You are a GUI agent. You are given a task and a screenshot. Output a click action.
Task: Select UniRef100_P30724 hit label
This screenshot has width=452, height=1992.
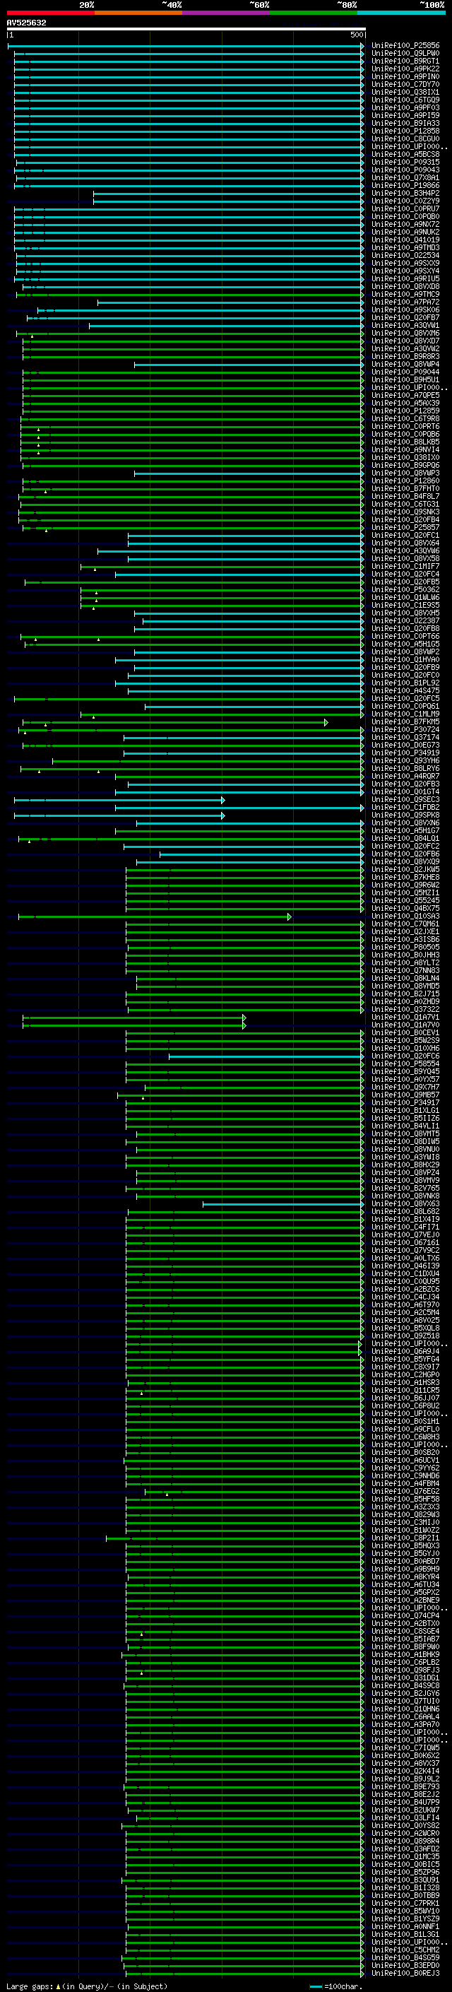pyautogui.click(x=405, y=729)
